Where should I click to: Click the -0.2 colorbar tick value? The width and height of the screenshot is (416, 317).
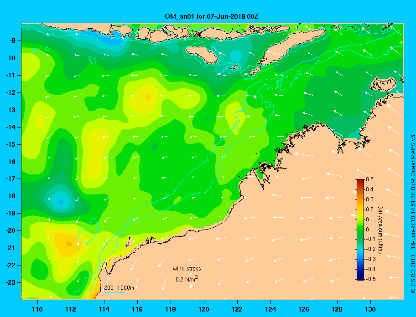coord(371,249)
